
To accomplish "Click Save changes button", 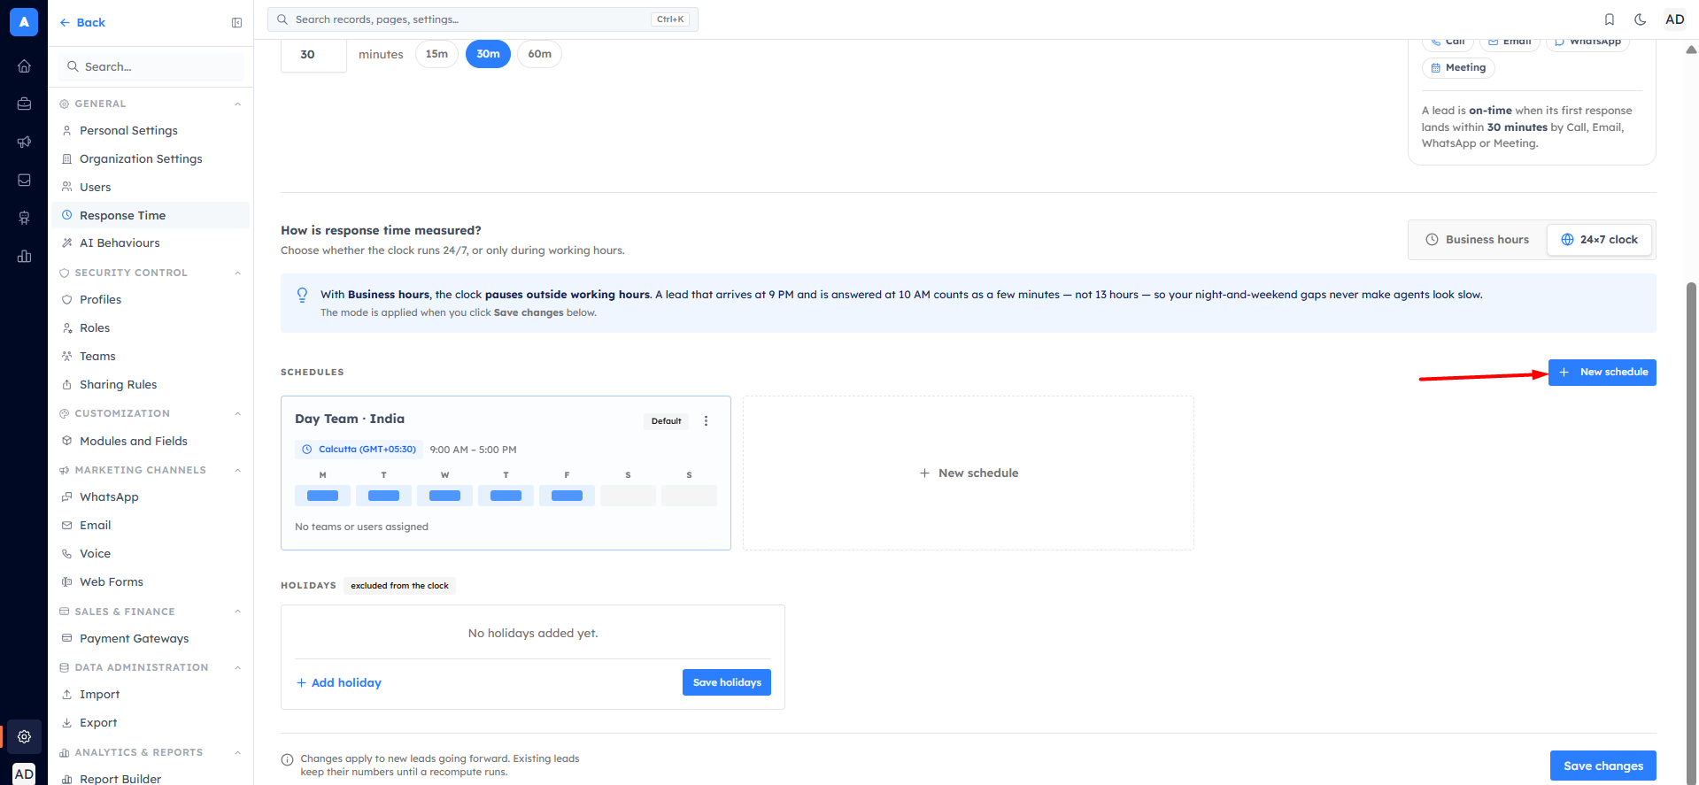I will (1603, 766).
